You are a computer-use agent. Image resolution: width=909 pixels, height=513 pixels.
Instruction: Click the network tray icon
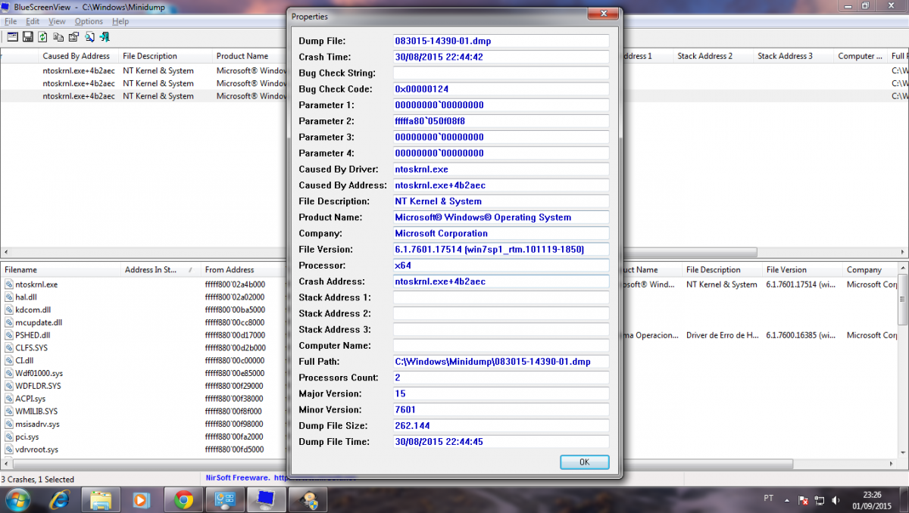pos(820,499)
